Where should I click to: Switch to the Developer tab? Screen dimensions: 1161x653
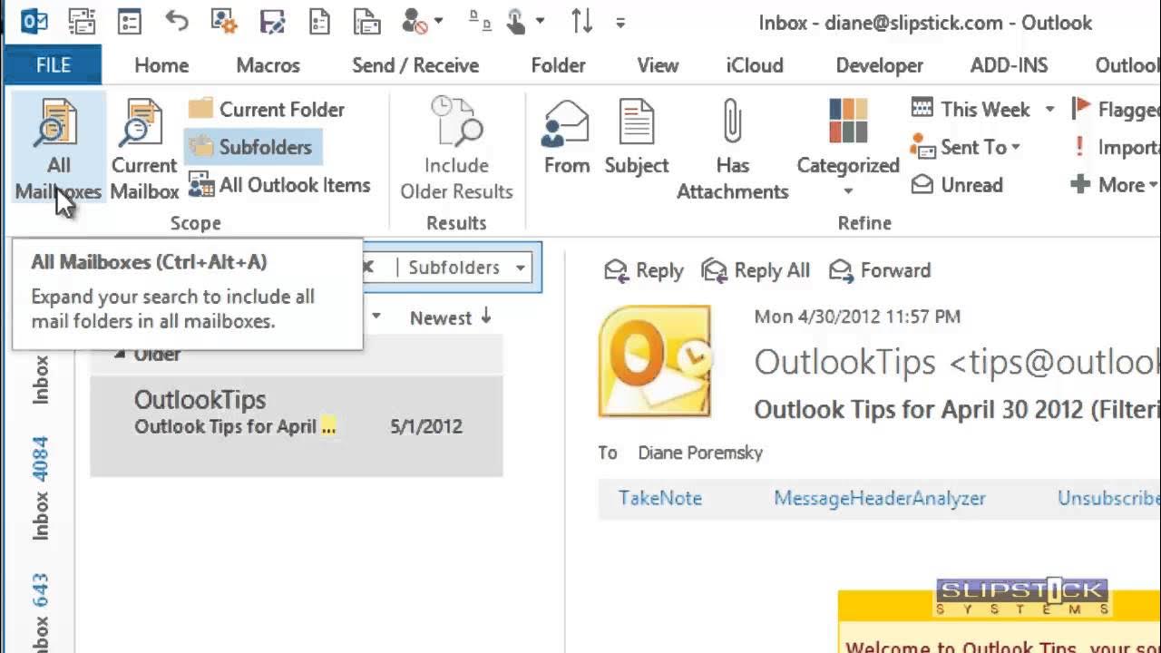(879, 65)
